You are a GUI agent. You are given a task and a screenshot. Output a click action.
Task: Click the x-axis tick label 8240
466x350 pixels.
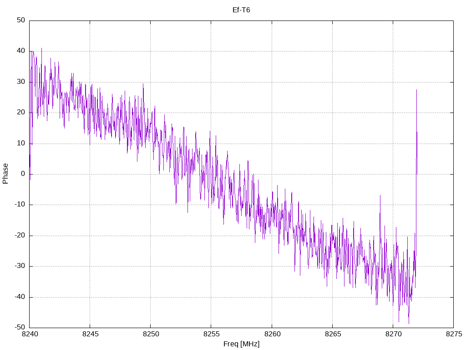point(30,334)
